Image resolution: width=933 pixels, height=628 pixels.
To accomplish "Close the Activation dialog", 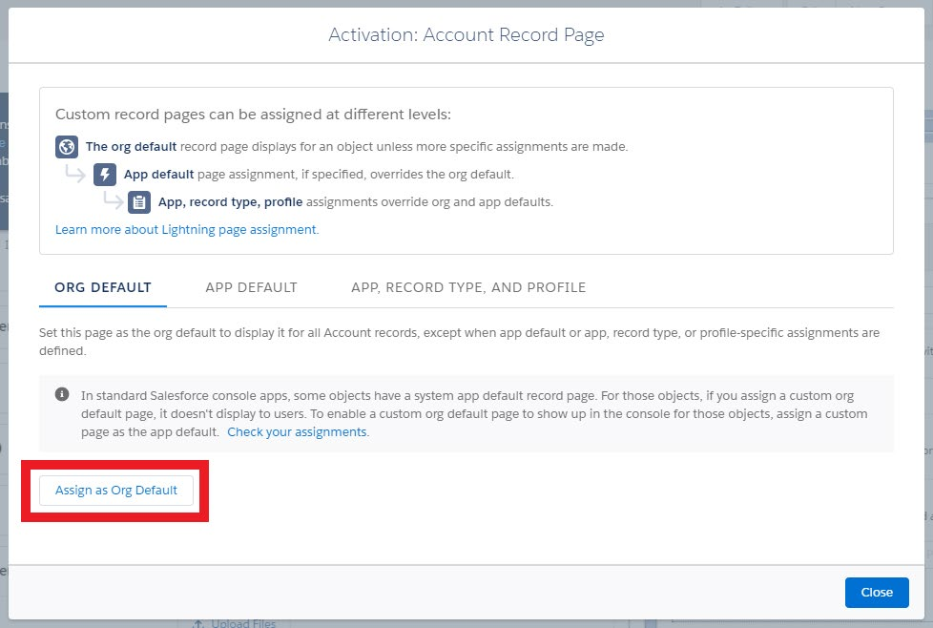I will click(x=877, y=593).
